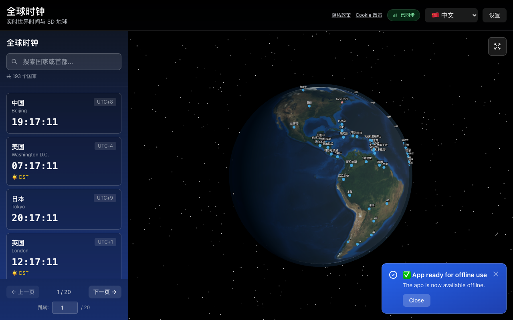Screen dimensions: 513x320
Task: Select the 日本 Tokyo clock card
Action: (x=64, y=209)
